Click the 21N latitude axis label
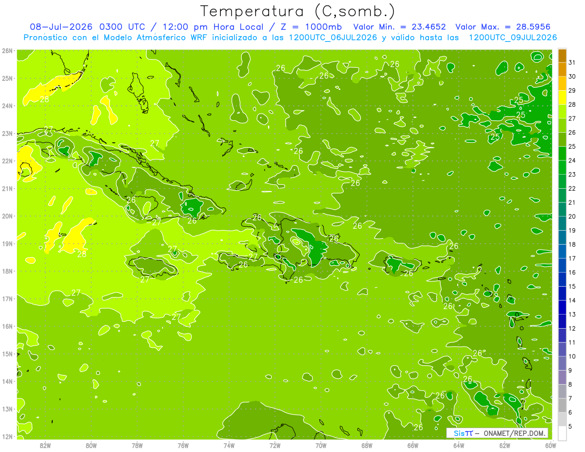This screenshot has height=452, width=585. pos(7,188)
